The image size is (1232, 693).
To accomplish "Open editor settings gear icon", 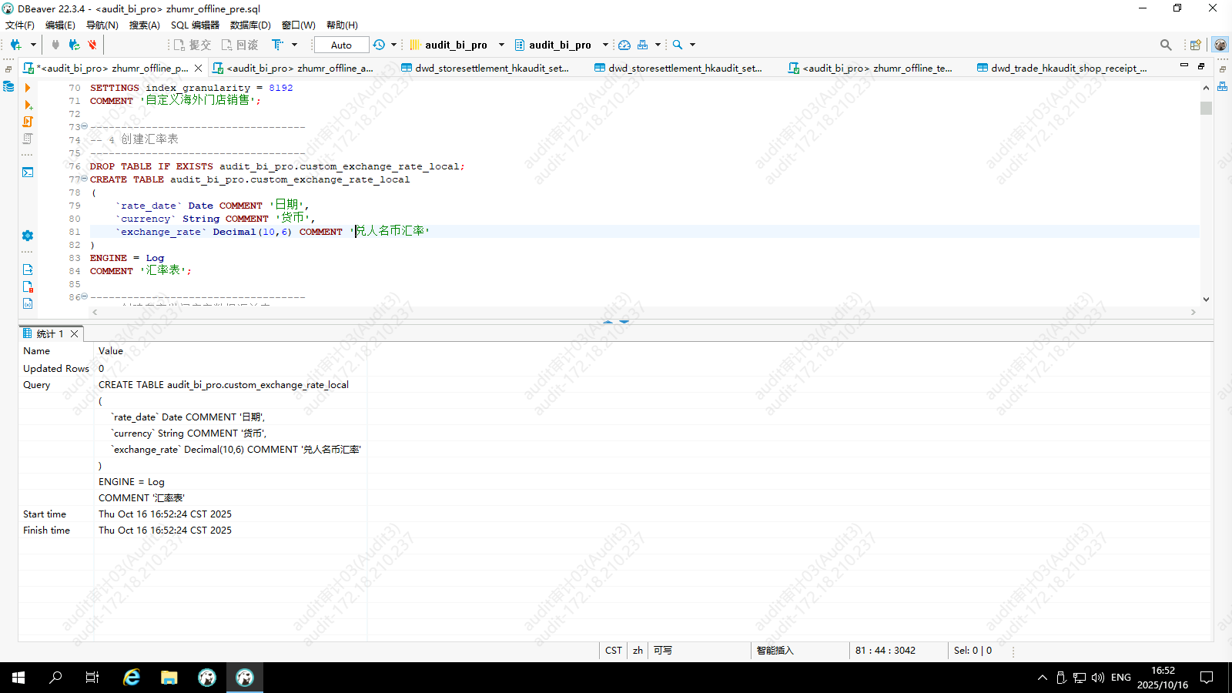I will 28,236.
